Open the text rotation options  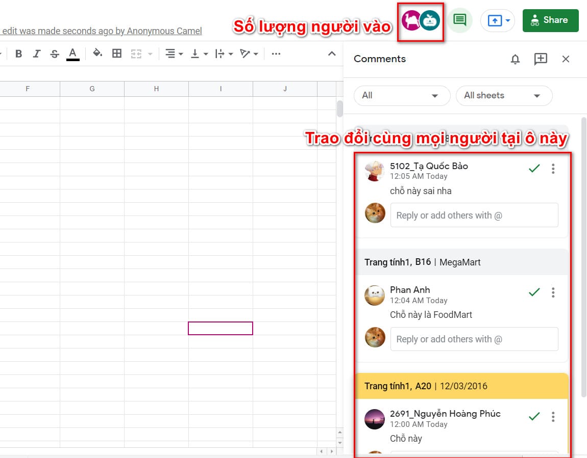click(249, 53)
